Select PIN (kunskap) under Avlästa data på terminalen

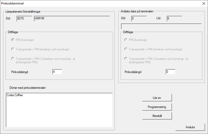pyautogui.click(x=126, y=40)
